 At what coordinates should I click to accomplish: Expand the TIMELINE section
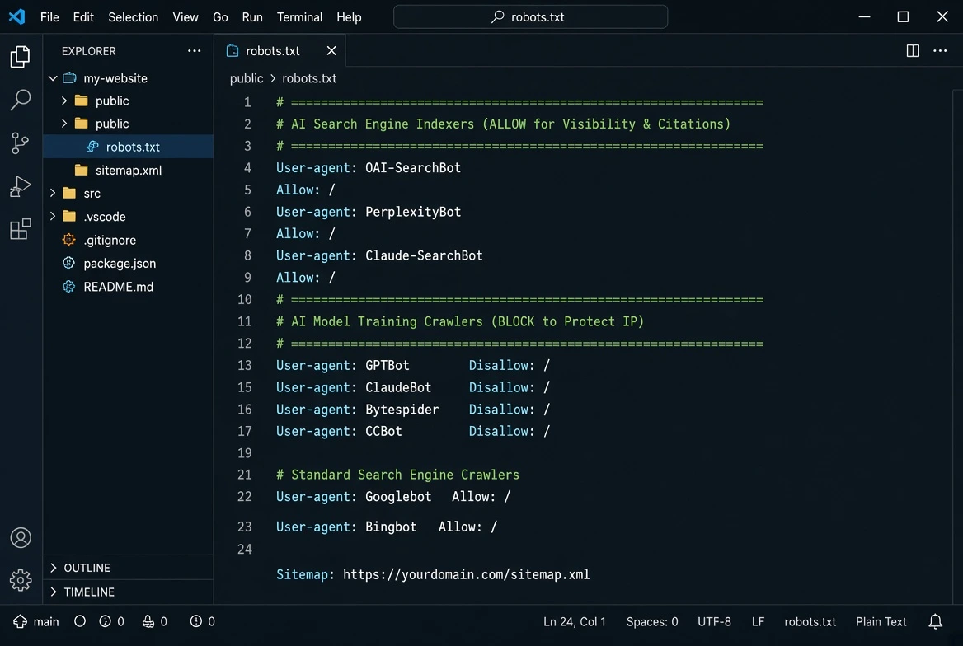click(54, 592)
